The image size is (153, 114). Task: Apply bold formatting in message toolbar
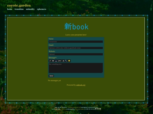click(x=53, y=61)
